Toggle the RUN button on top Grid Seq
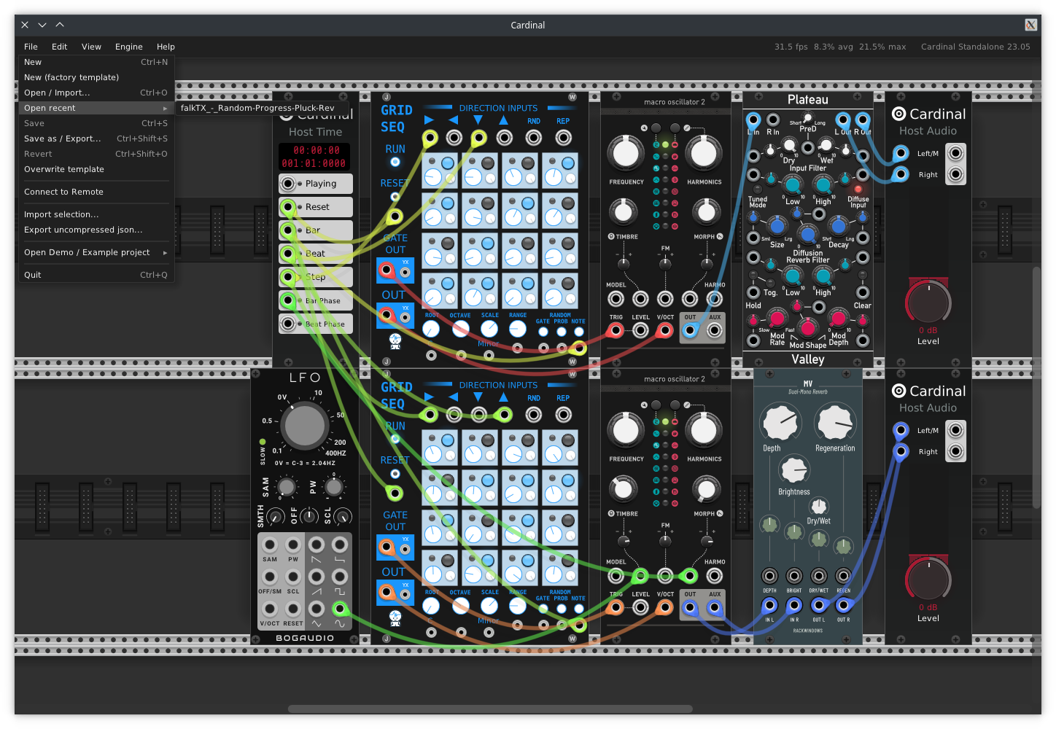1056x729 pixels. pos(395,162)
